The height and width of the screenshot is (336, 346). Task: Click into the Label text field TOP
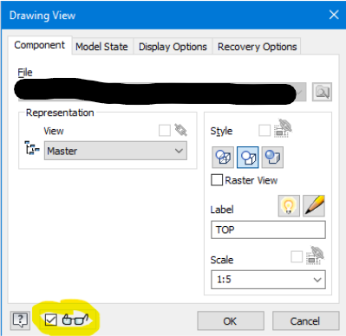tap(268, 229)
